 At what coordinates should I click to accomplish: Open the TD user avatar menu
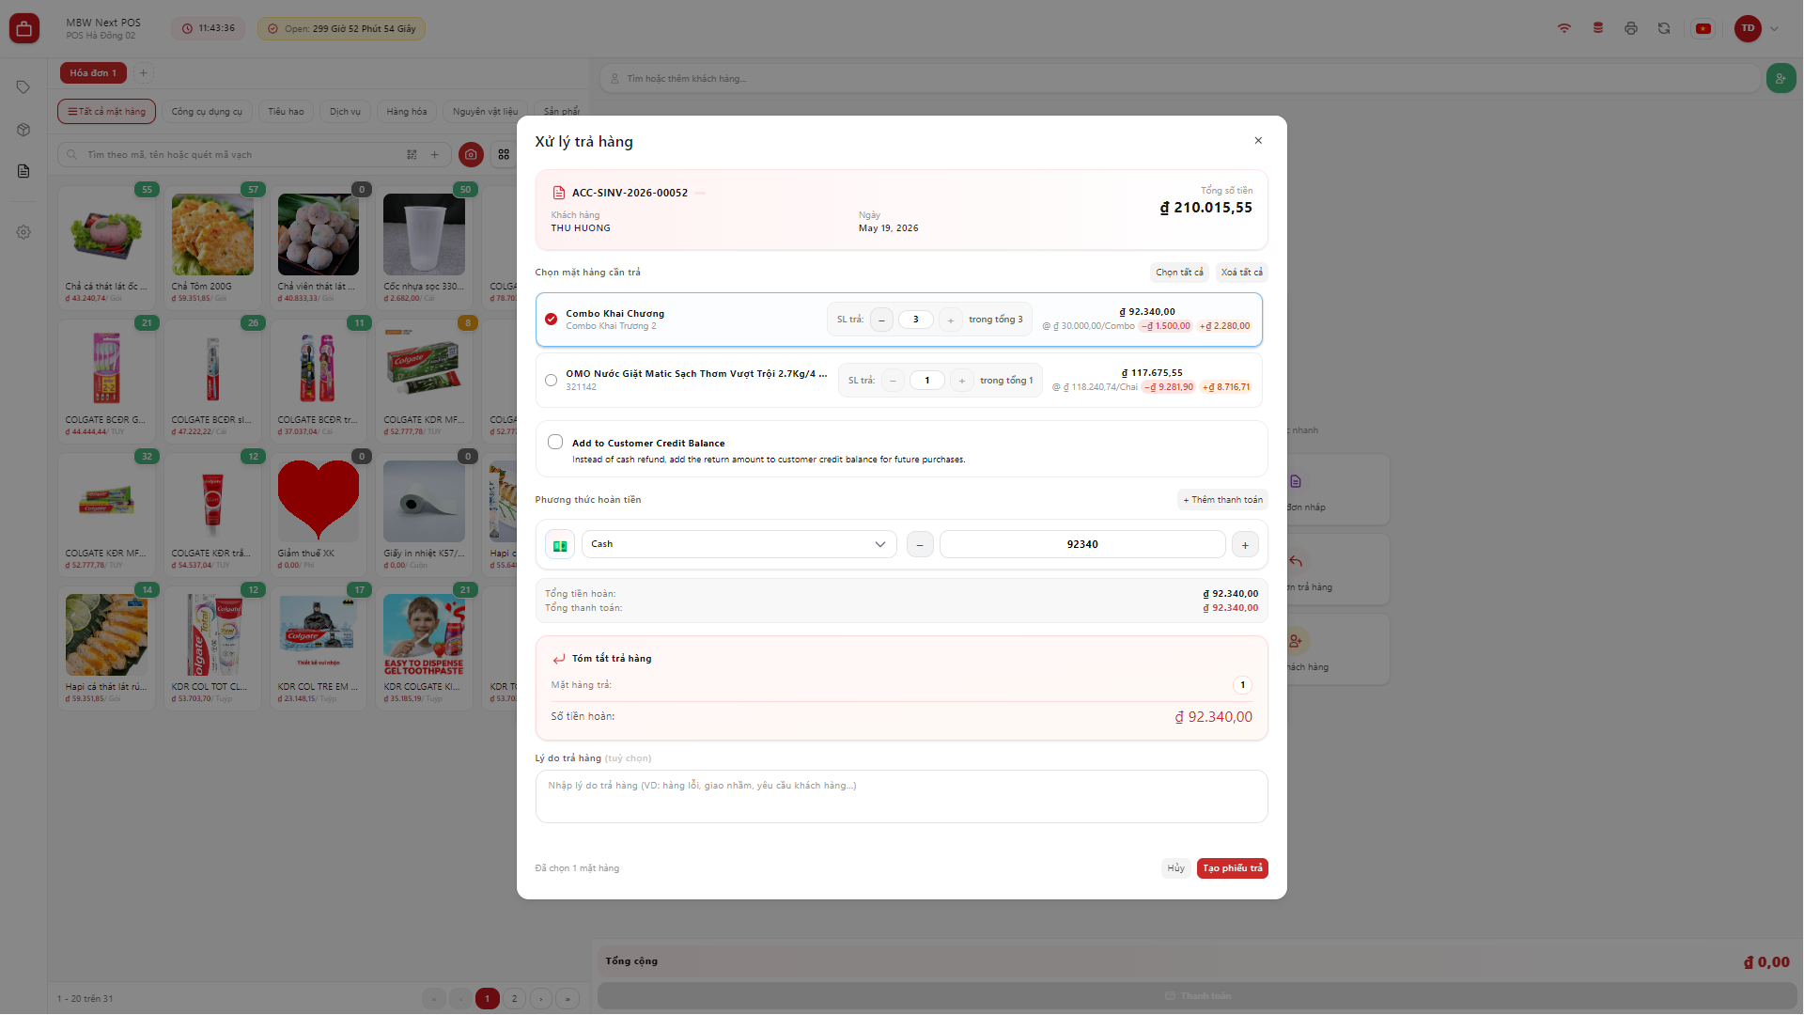1748,28
